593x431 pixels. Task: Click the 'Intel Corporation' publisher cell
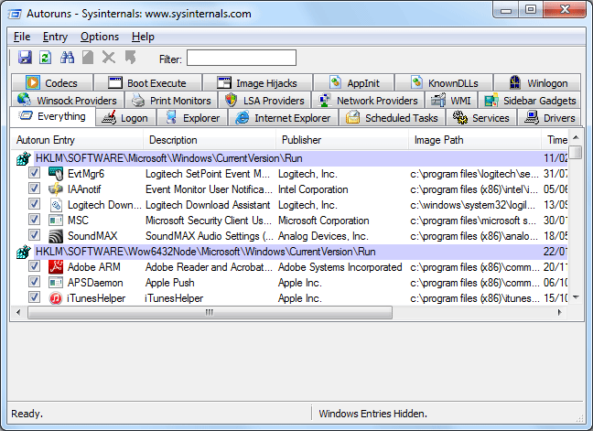point(313,189)
